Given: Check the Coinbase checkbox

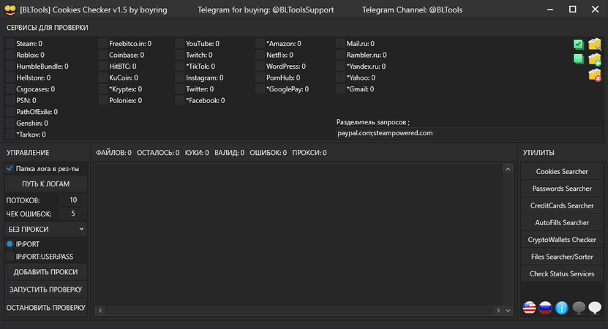Looking at the screenshot, I should click(102, 55).
